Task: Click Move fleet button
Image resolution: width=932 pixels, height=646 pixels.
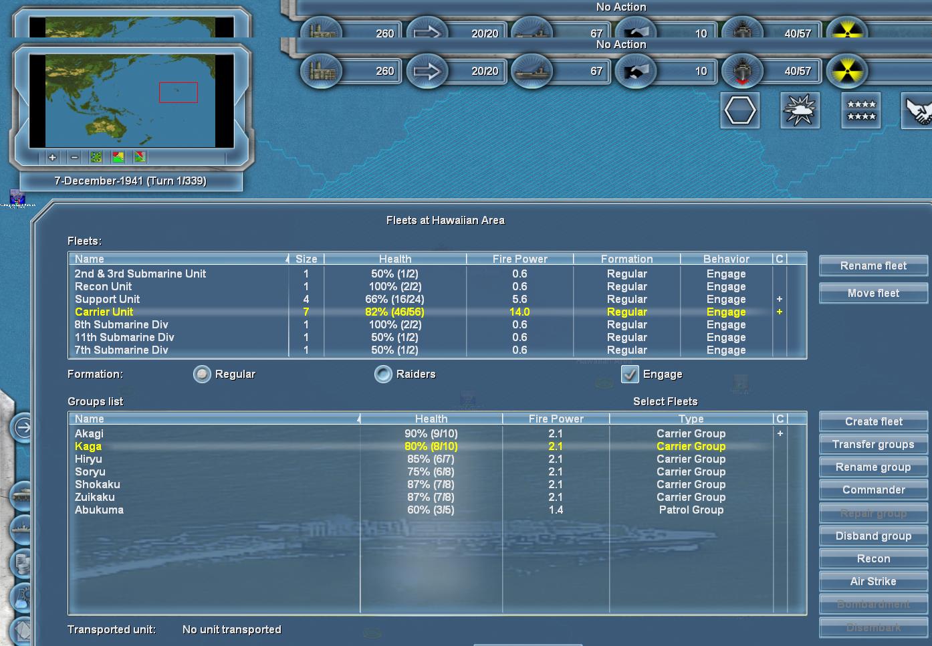Action: [873, 294]
